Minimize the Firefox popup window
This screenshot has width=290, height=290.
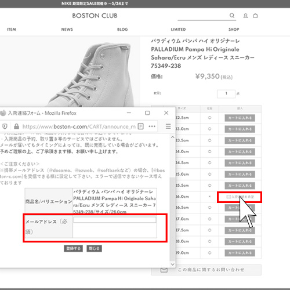click(129, 113)
